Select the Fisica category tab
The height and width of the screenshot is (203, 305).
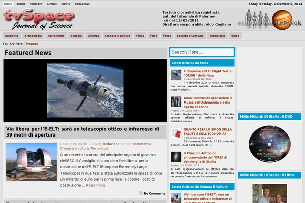[x=140, y=36]
